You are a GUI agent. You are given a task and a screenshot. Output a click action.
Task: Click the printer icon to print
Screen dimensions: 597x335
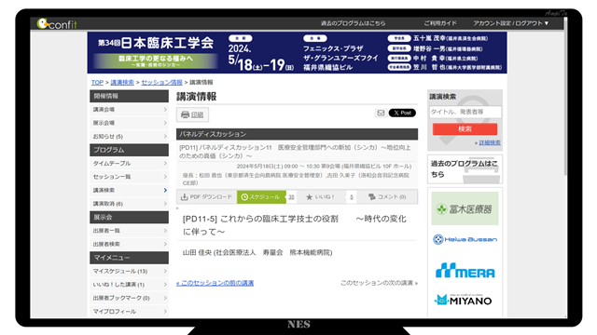click(x=185, y=114)
